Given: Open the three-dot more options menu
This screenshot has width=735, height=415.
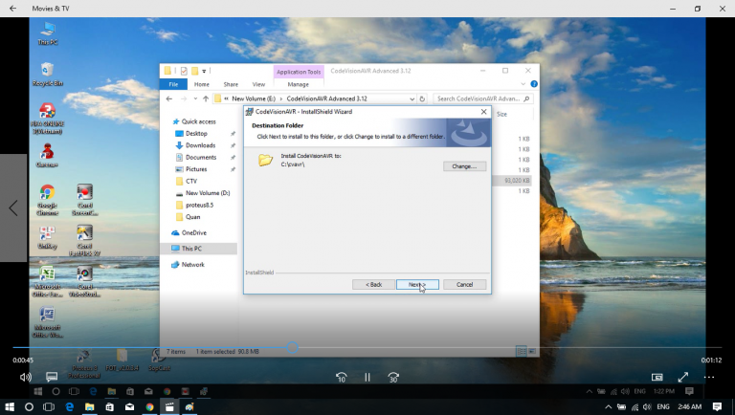Looking at the screenshot, I should click(709, 378).
